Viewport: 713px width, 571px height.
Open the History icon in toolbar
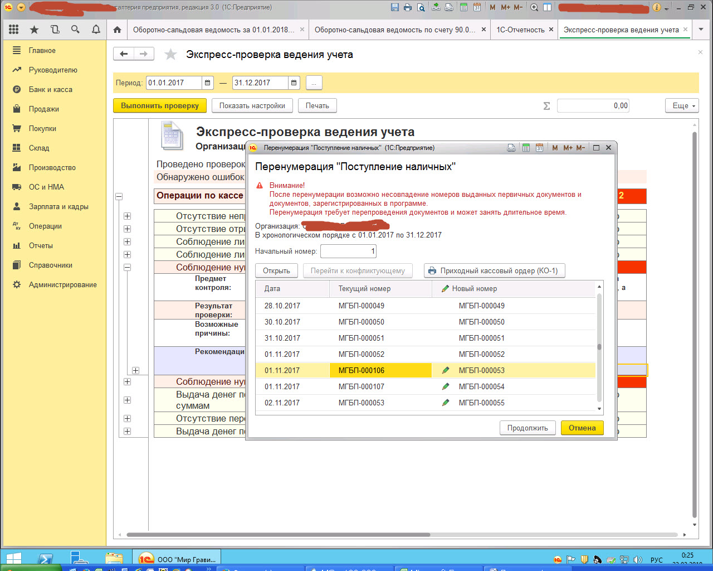[x=55, y=30]
